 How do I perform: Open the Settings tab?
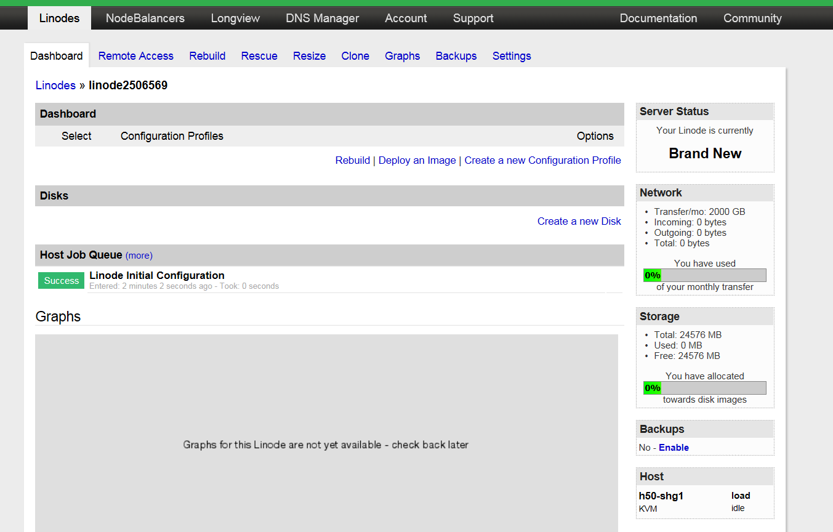click(512, 56)
